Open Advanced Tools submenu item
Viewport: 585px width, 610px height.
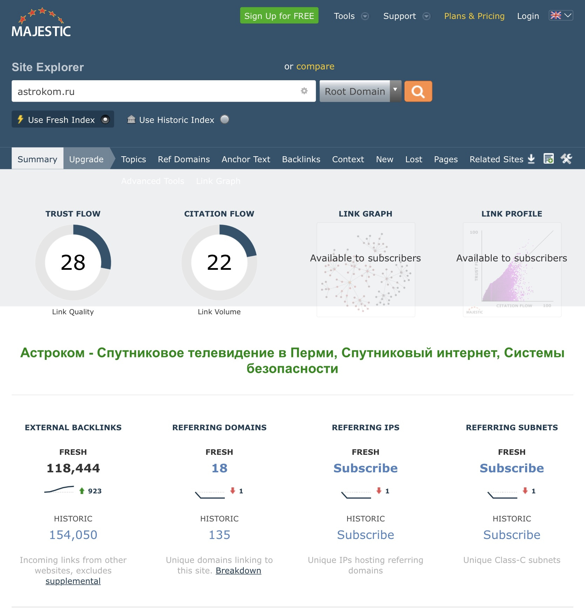point(153,181)
